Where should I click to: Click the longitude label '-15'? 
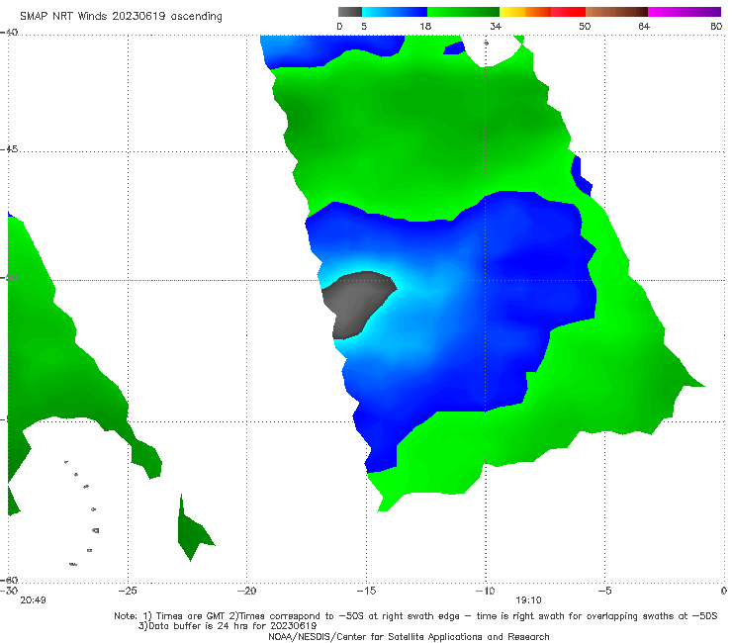[366, 591]
